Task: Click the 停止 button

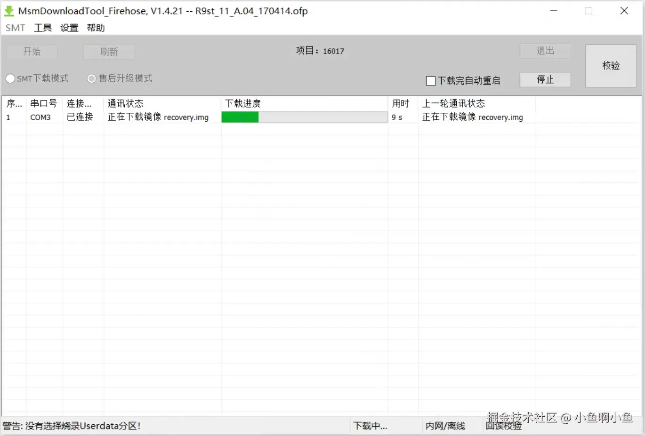Action: click(x=545, y=79)
